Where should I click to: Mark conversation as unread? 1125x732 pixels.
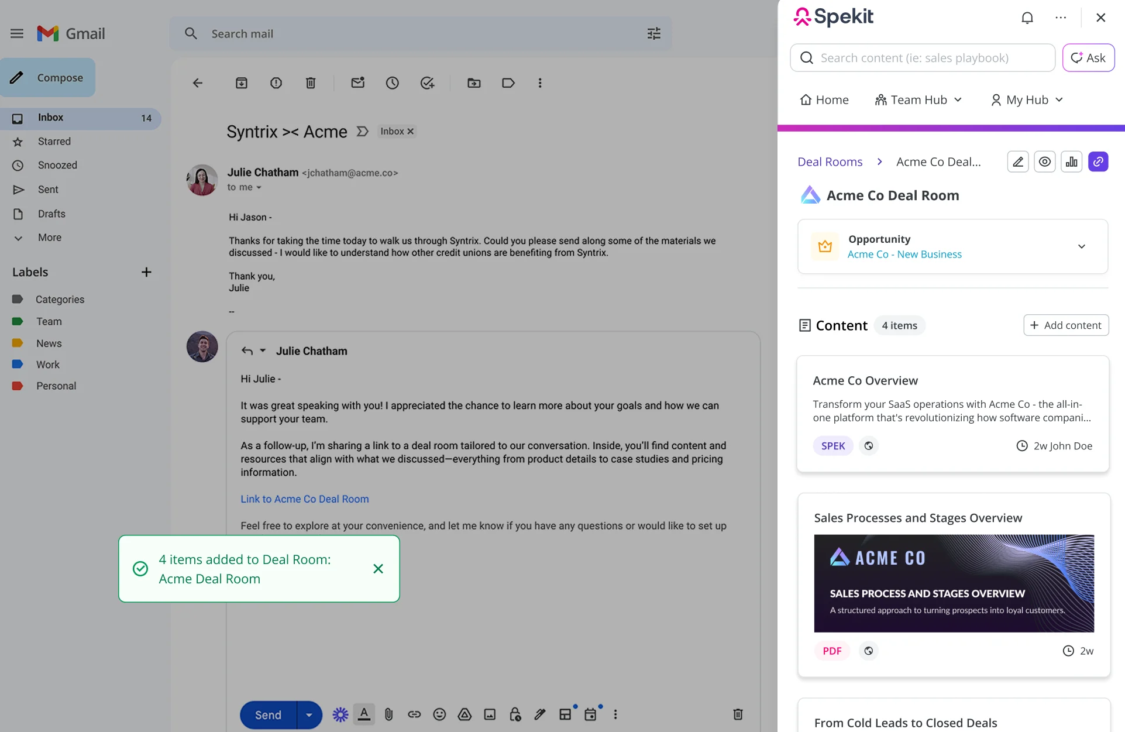(357, 83)
